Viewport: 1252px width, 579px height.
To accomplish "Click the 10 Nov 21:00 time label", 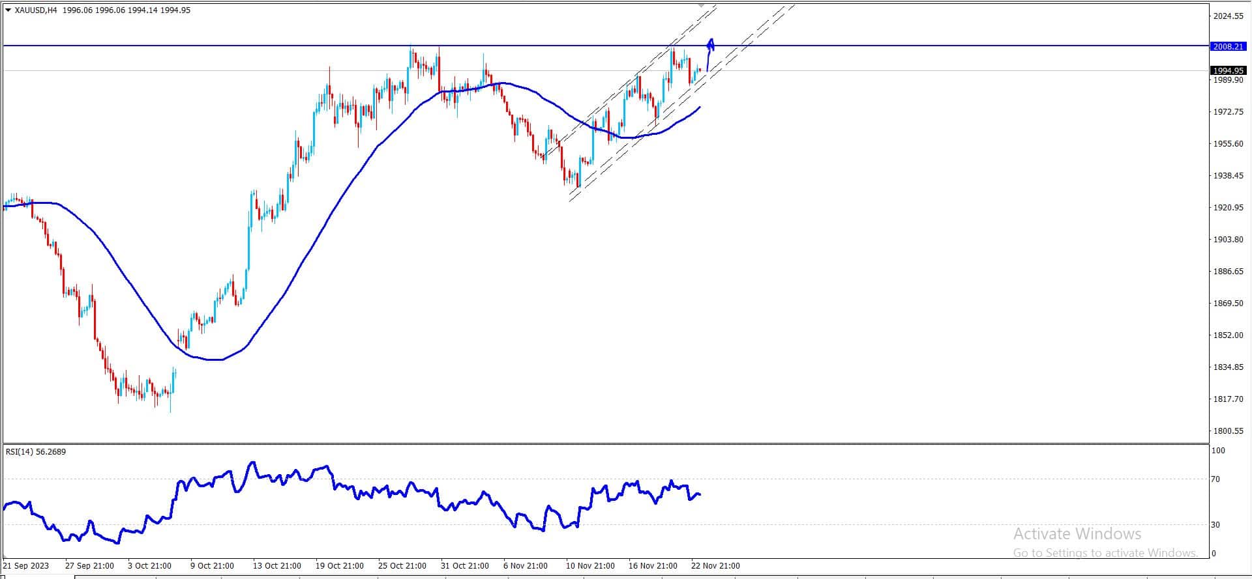I will [590, 566].
